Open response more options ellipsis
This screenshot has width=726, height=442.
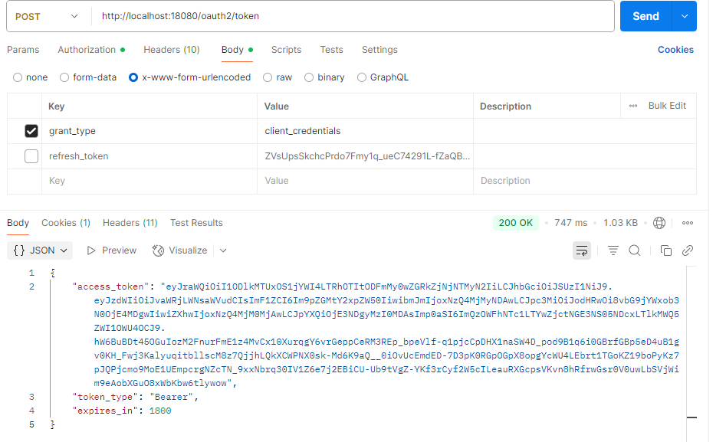click(x=688, y=223)
